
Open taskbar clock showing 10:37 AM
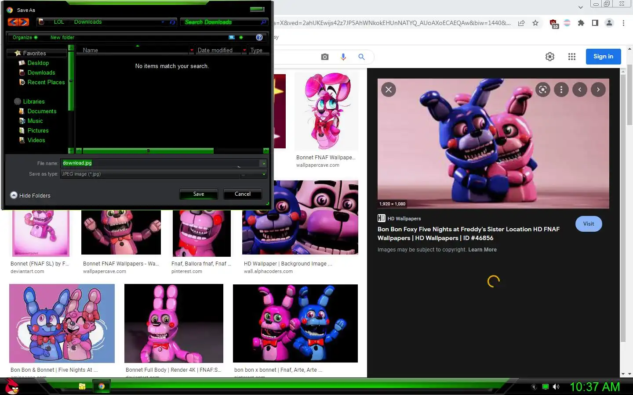coord(595,387)
